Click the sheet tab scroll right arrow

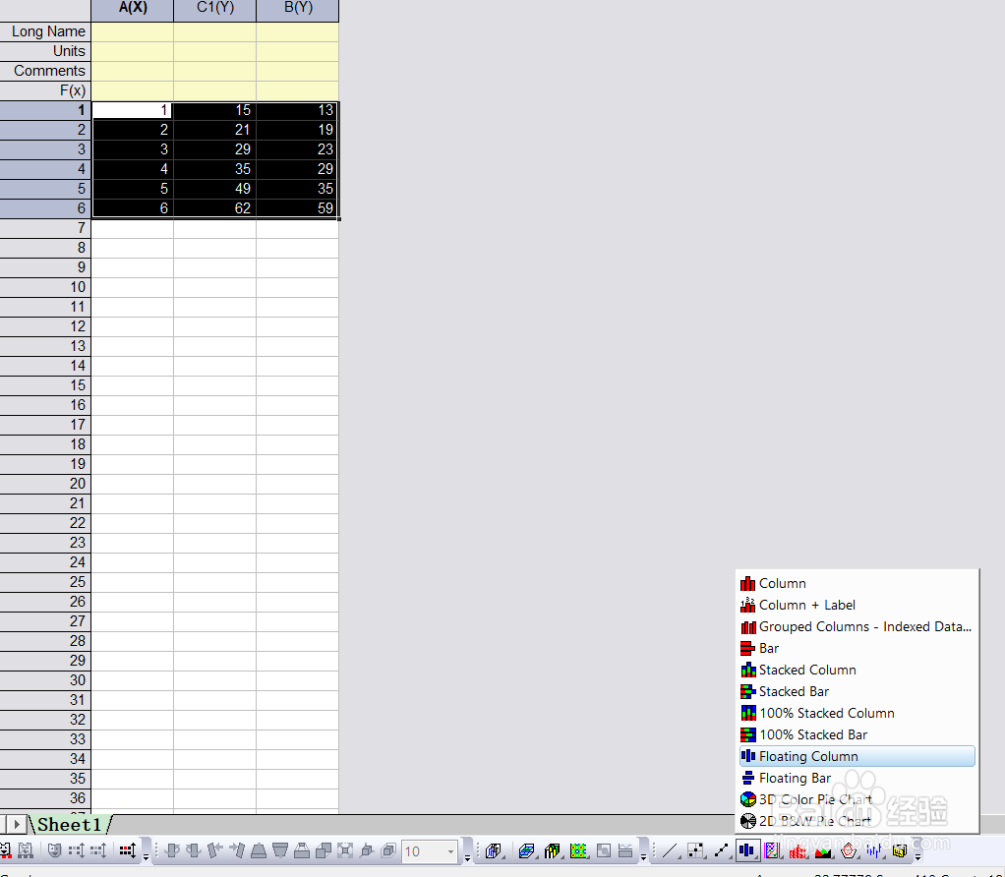18,825
